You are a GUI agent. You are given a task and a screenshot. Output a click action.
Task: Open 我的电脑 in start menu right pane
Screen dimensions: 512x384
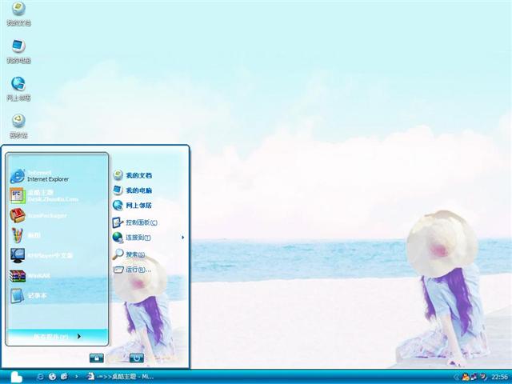click(133, 190)
